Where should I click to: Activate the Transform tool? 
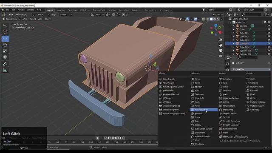[x=5, y=57]
